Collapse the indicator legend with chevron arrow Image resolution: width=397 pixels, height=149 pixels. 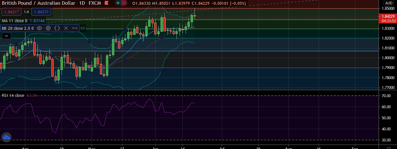[x=6, y=36]
